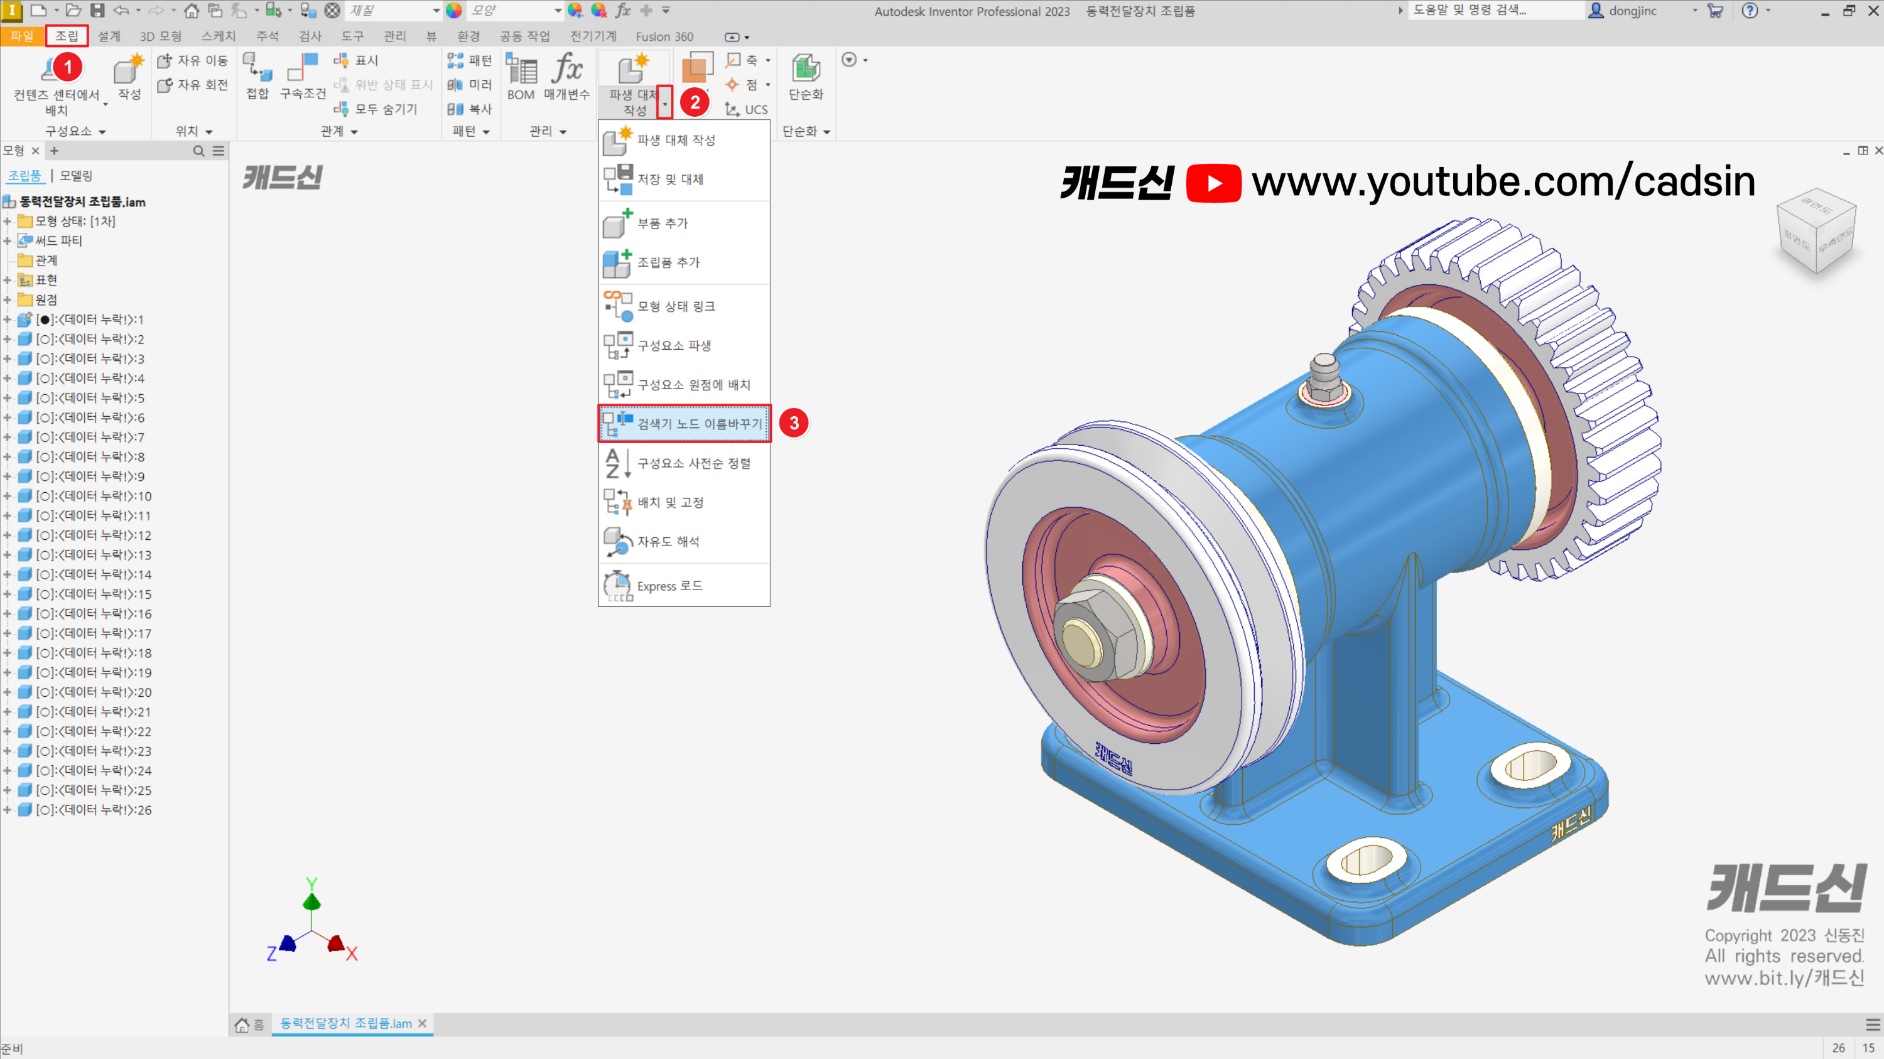The height and width of the screenshot is (1059, 1884).
Task: Expand the 써드 파티 tree node
Action: [8, 241]
